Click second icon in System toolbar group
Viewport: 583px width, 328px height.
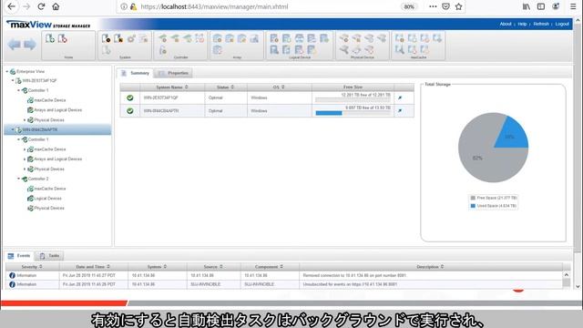(118, 38)
